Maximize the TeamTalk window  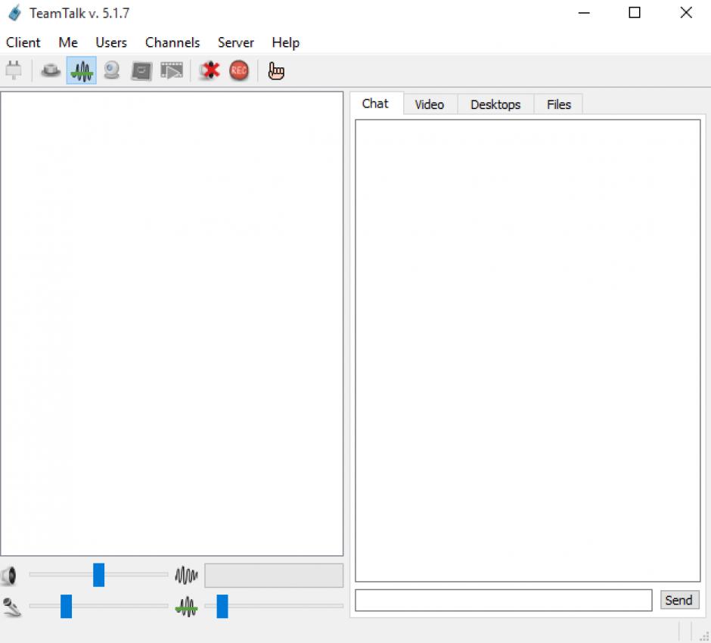635,13
